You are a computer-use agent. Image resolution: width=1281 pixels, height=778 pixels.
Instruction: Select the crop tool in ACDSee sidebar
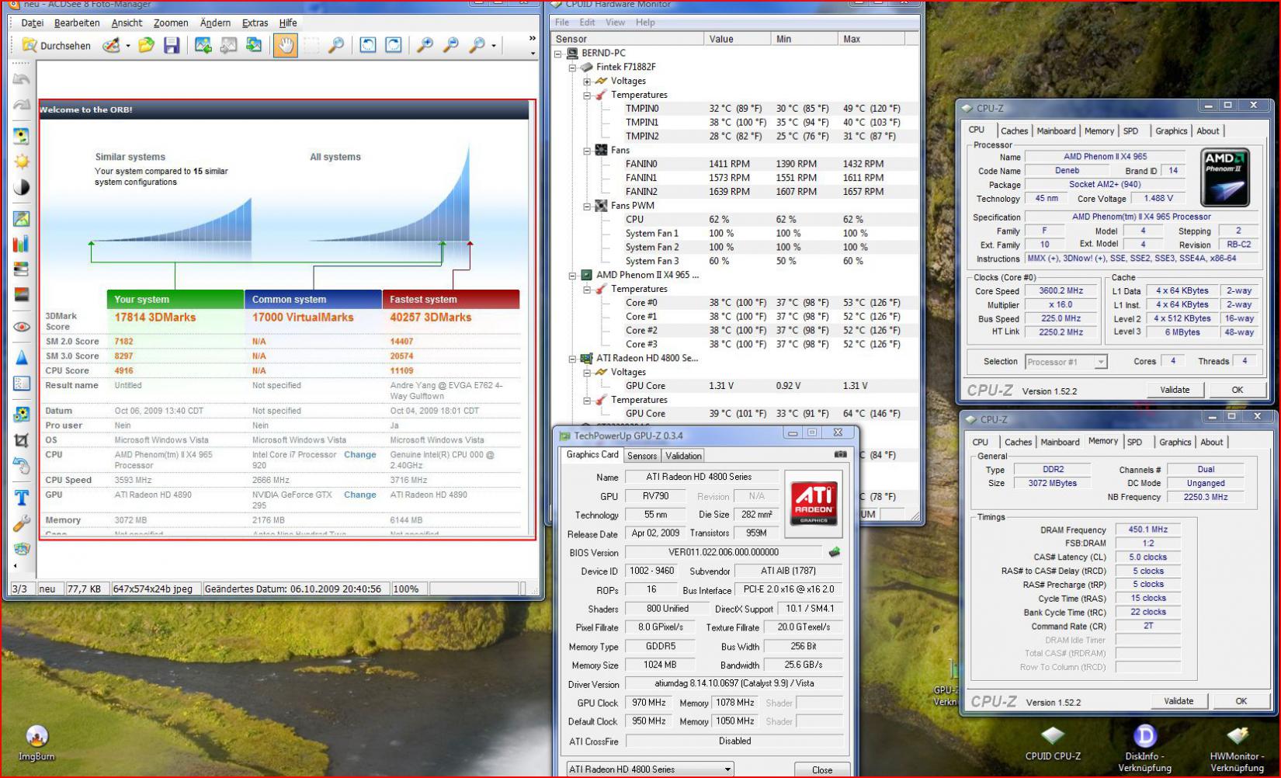[x=22, y=440]
